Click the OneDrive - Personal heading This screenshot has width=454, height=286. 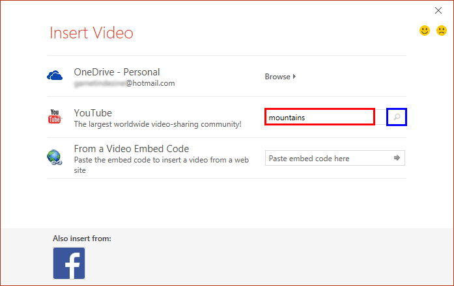pos(117,72)
